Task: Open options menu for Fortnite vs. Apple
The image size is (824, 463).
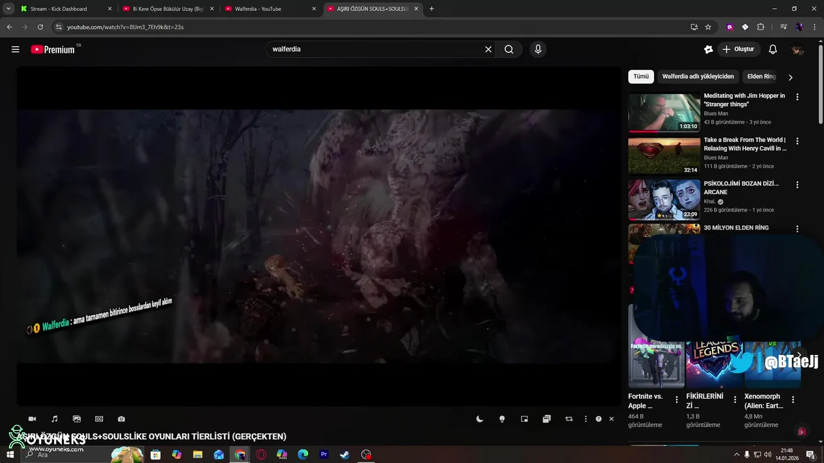Action: click(x=677, y=399)
